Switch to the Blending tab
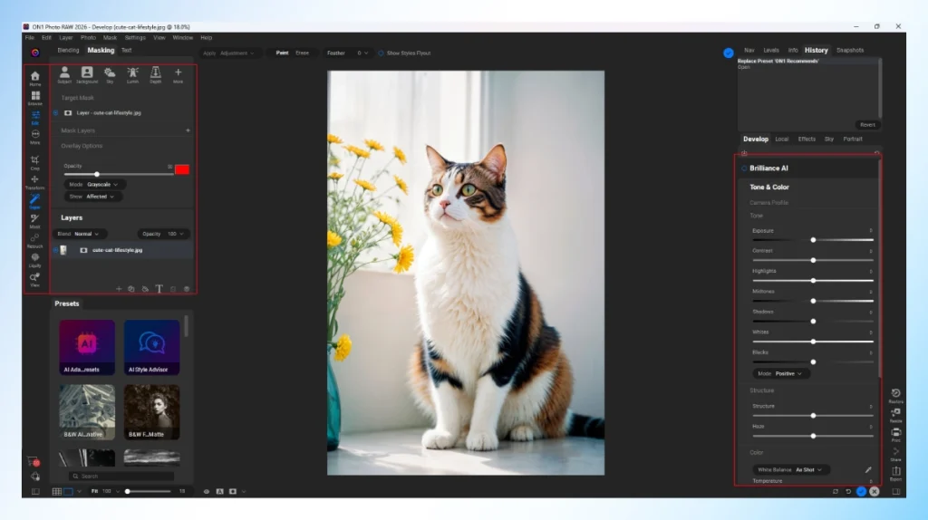 click(68, 51)
